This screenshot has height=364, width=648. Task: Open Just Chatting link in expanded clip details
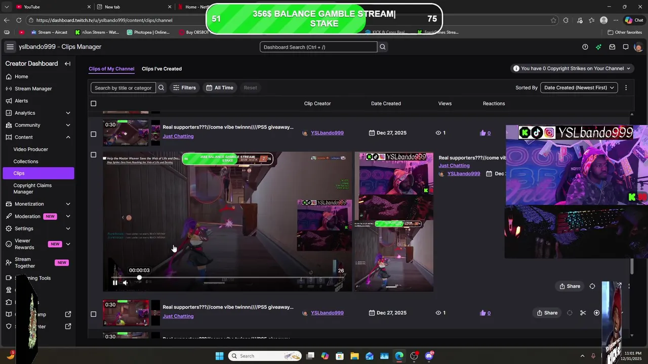[454, 165]
